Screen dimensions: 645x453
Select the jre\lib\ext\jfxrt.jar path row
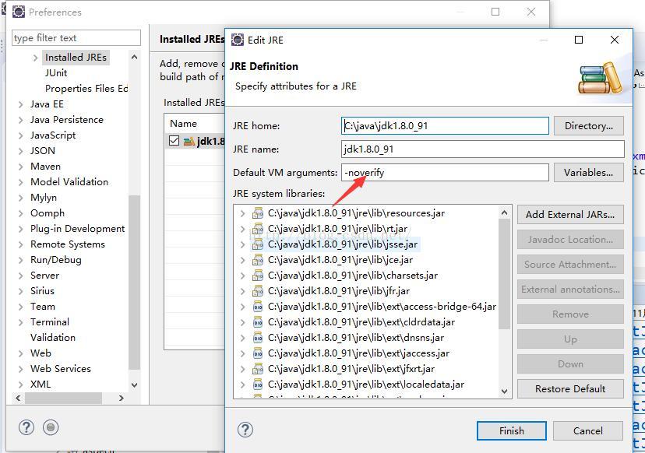coord(351,369)
